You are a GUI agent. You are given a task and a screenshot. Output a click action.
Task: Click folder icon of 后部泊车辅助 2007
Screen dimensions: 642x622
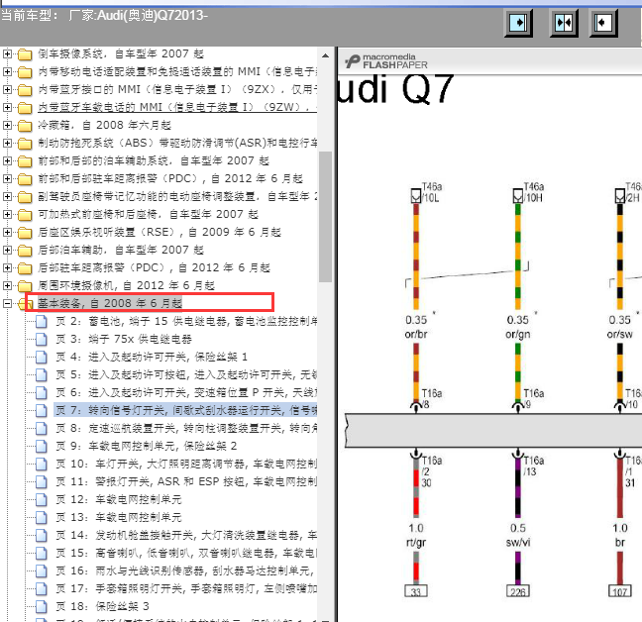tap(25, 250)
